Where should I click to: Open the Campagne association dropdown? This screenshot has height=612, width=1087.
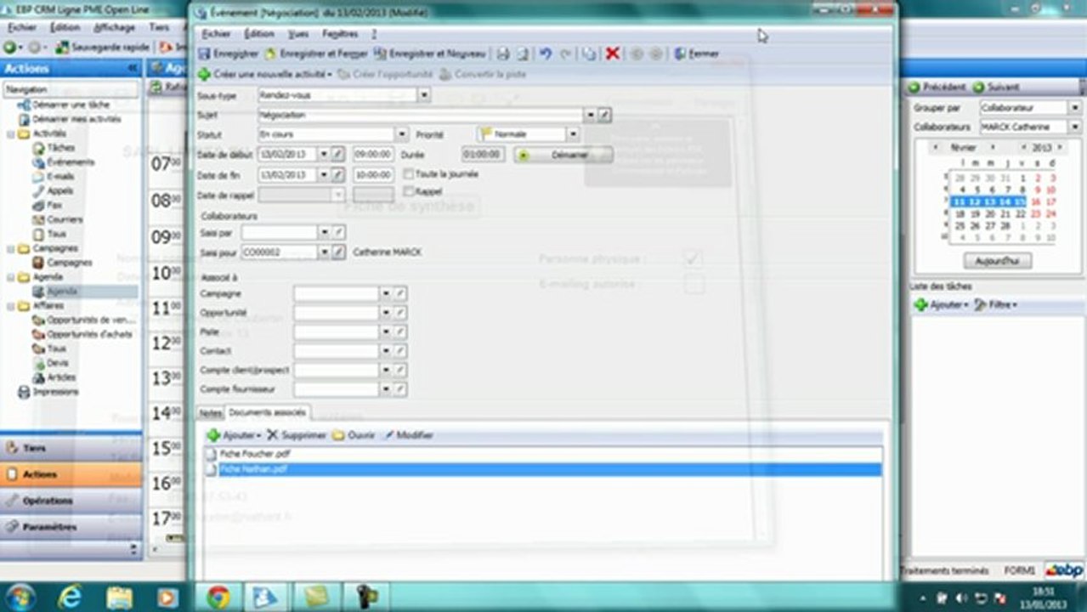[x=385, y=293]
